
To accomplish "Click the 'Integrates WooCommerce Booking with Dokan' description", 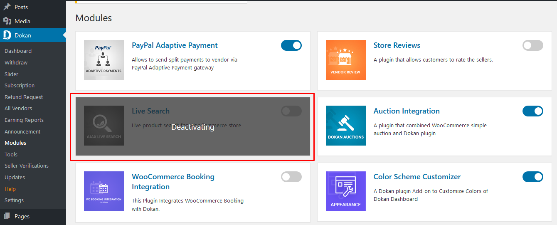I will click(x=187, y=205).
